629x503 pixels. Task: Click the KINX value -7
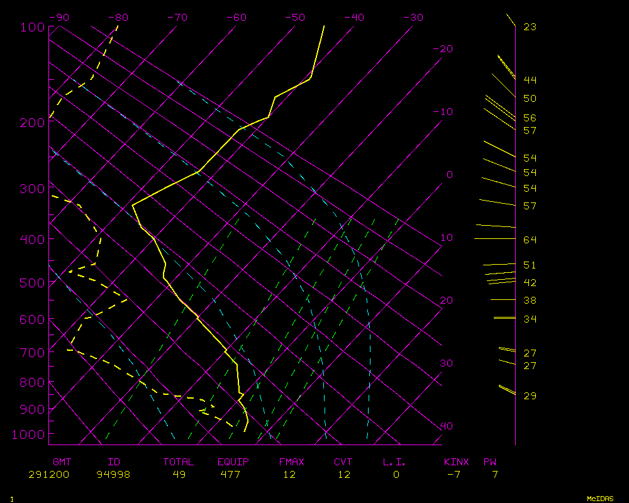click(453, 475)
